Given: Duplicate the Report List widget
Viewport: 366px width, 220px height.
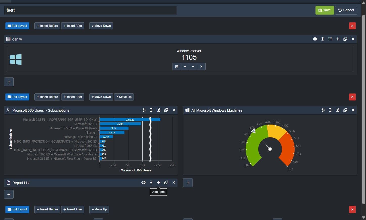Looking at the screenshot, I should (166, 183).
